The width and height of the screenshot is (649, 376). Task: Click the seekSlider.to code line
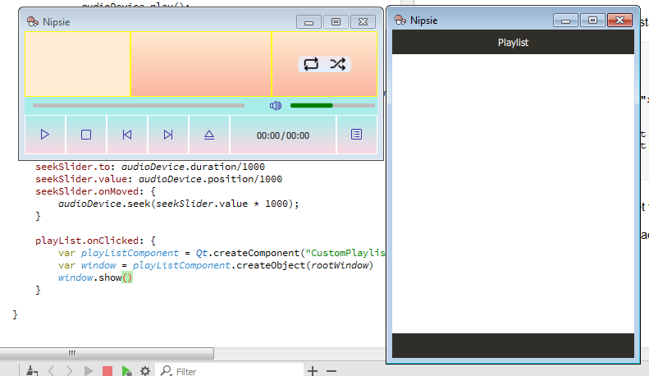150,167
